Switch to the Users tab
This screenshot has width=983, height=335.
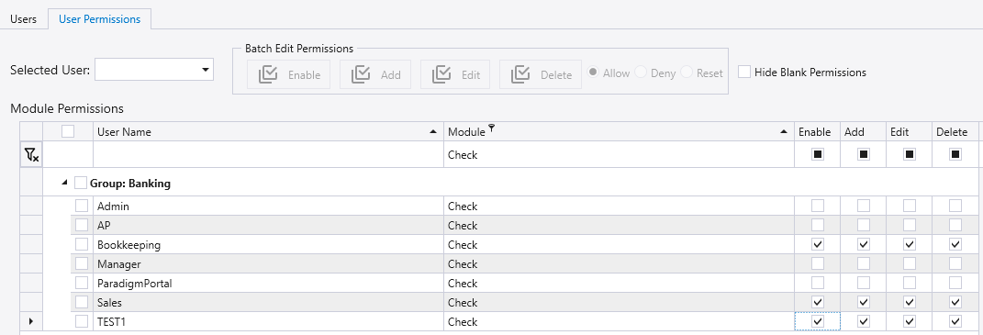tap(23, 19)
